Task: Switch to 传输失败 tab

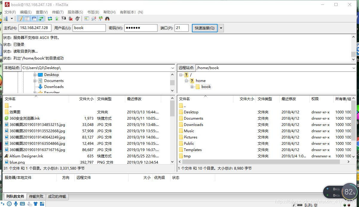Action: pos(36,197)
